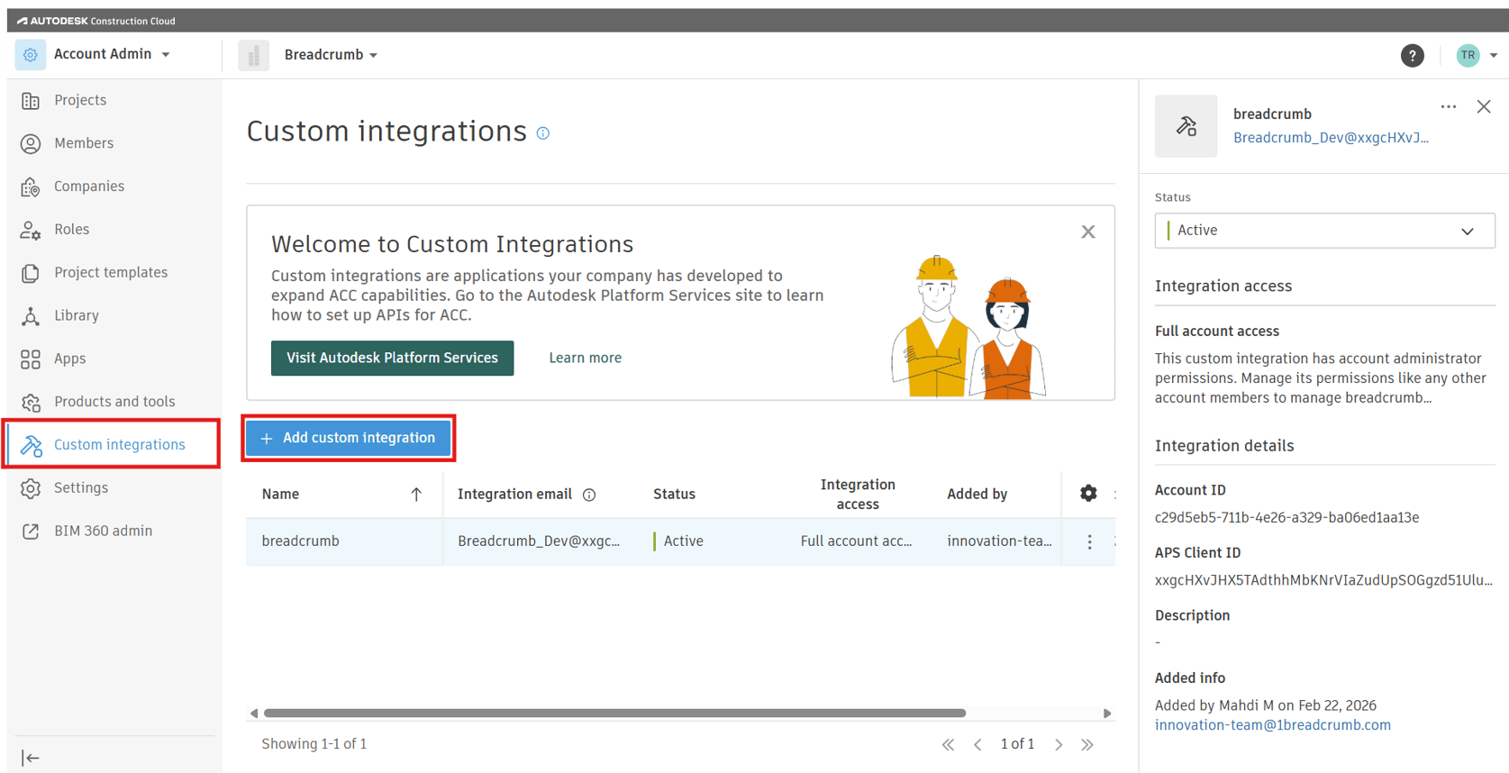Image resolution: width=1509 pixels, height=773 pixels.
Task: Collapse the sidebar navigation
Action: pos(31,758)
